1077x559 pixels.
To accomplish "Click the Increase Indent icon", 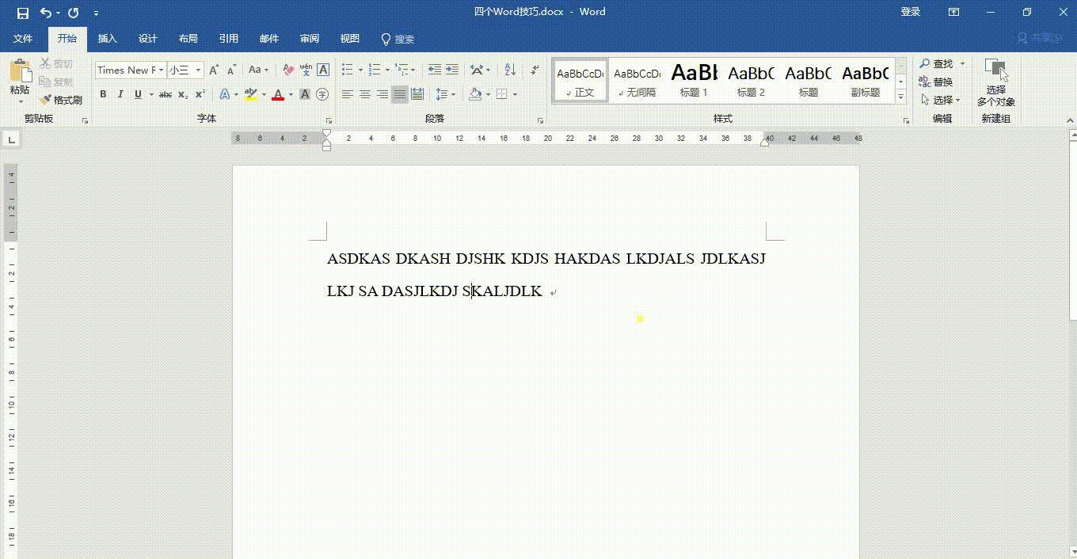I will [452, 70].
